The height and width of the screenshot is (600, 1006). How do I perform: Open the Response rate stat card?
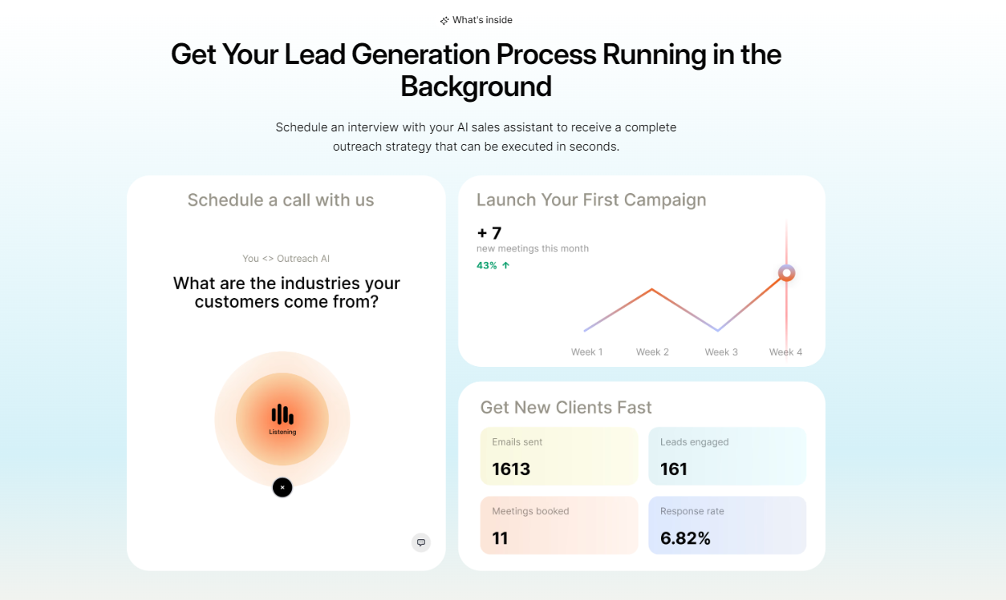tap(727, 526)
